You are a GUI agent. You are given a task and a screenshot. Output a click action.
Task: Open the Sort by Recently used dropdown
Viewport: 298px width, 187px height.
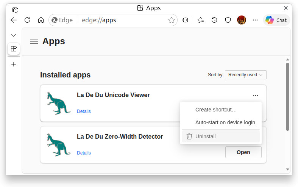pos(245,75)
